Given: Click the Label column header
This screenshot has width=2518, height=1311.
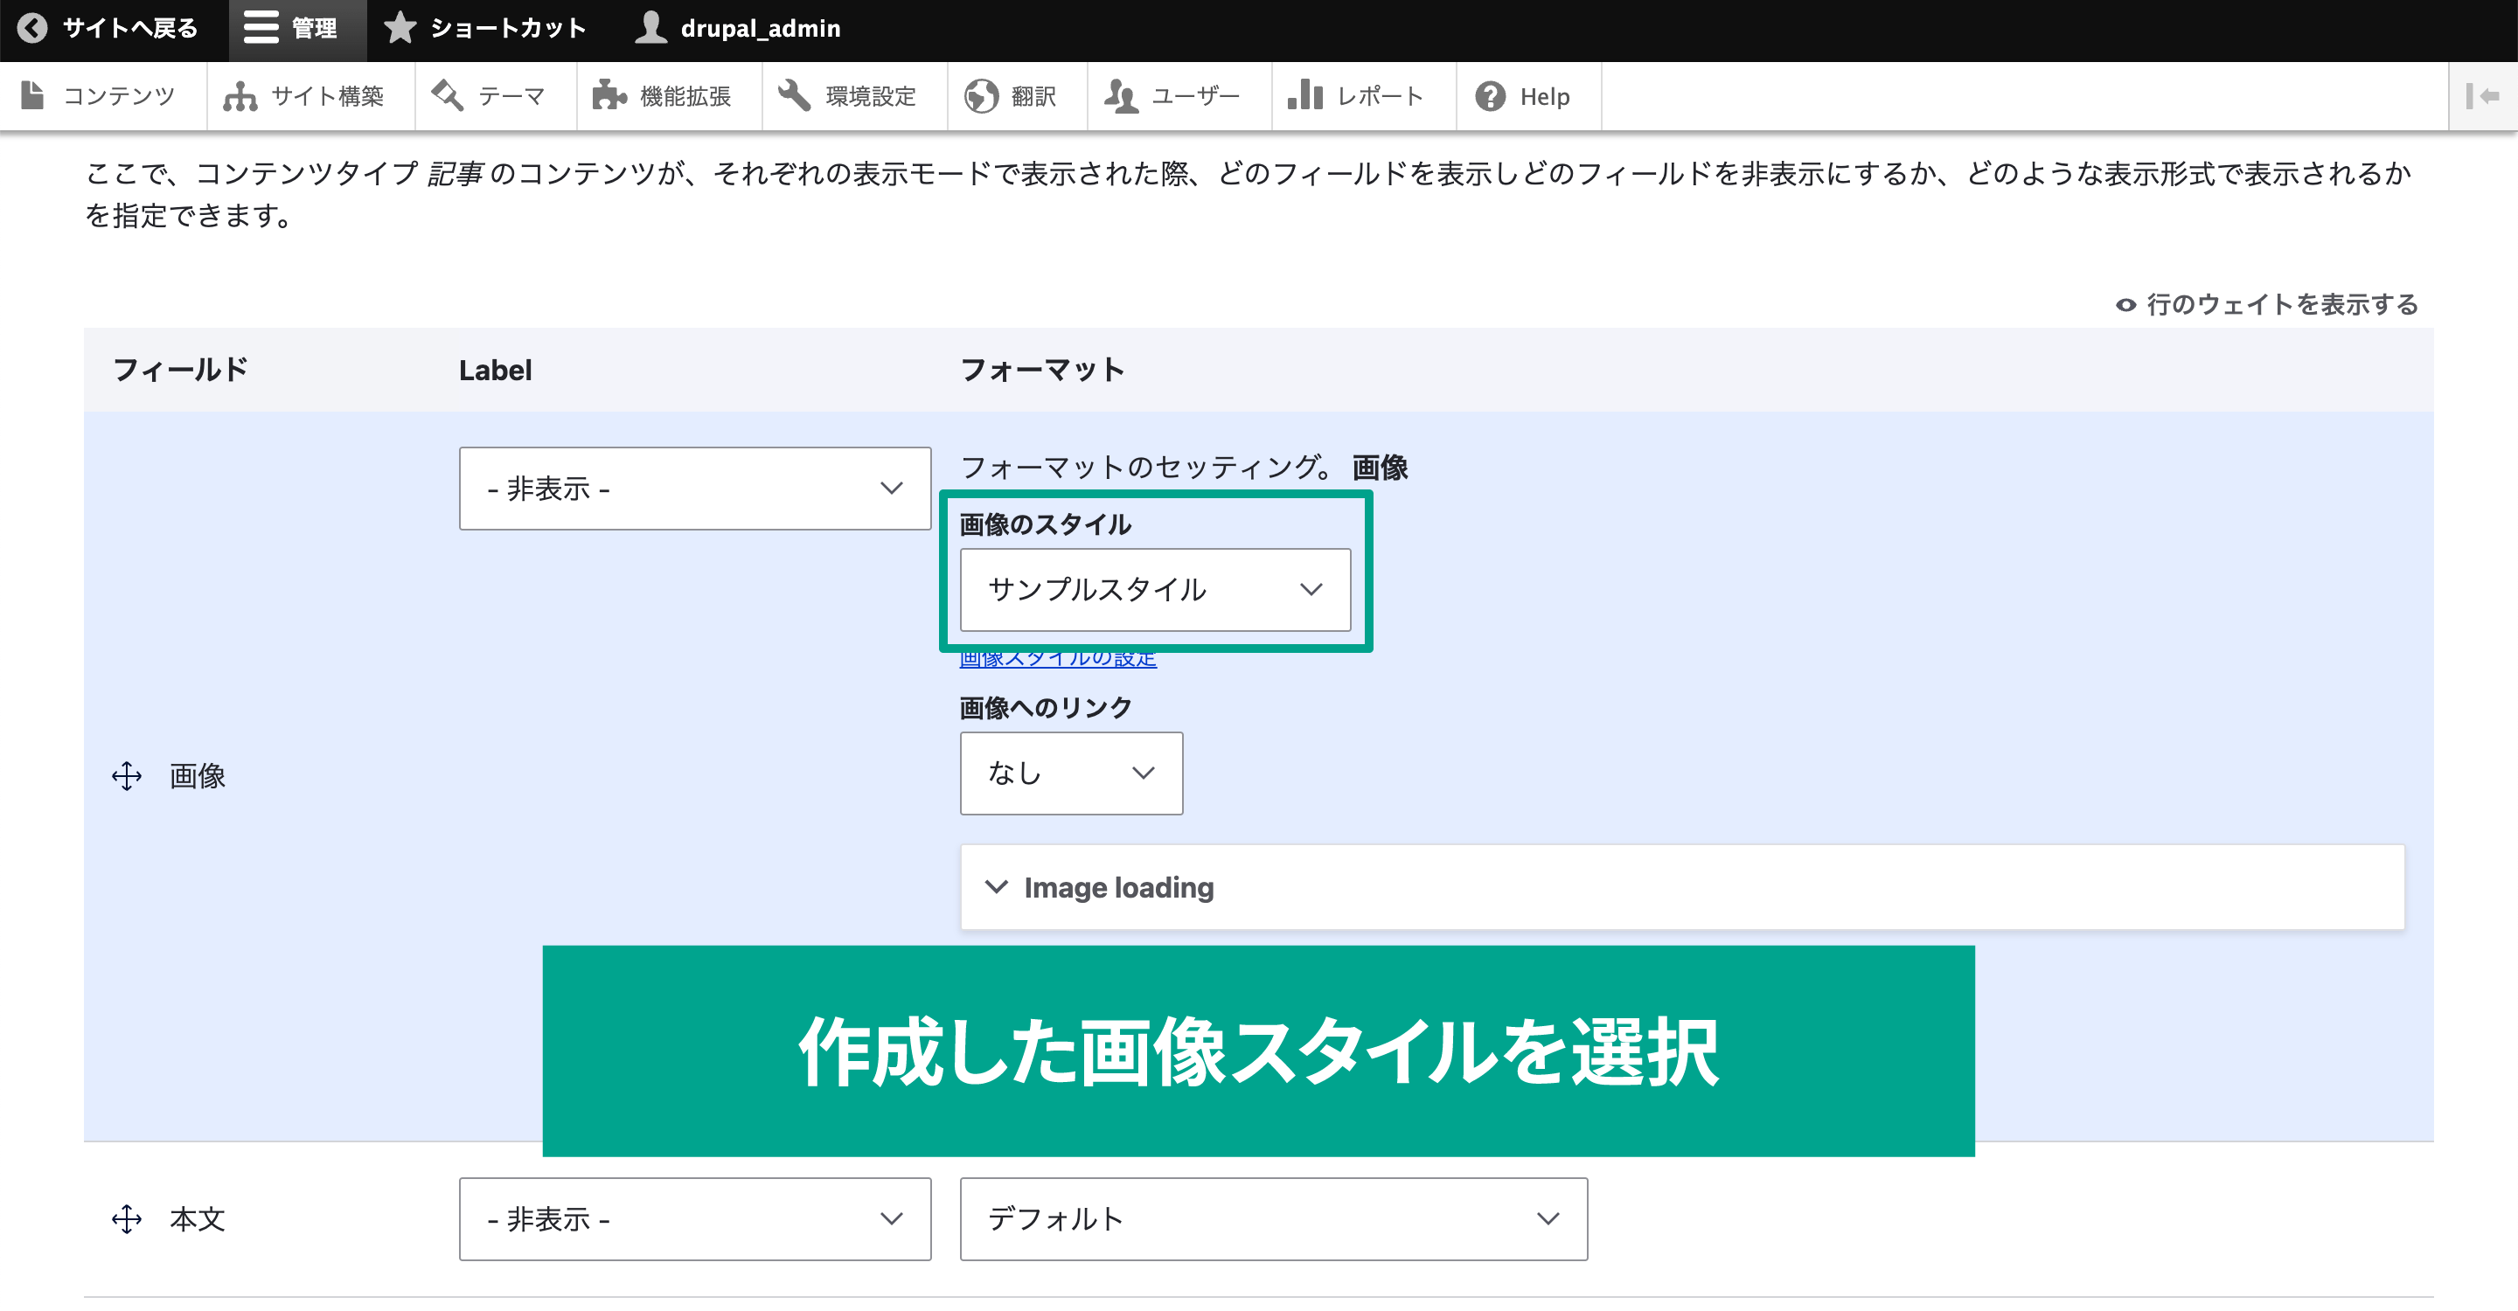Looking at the screenshot, I should tap(496, 371).
